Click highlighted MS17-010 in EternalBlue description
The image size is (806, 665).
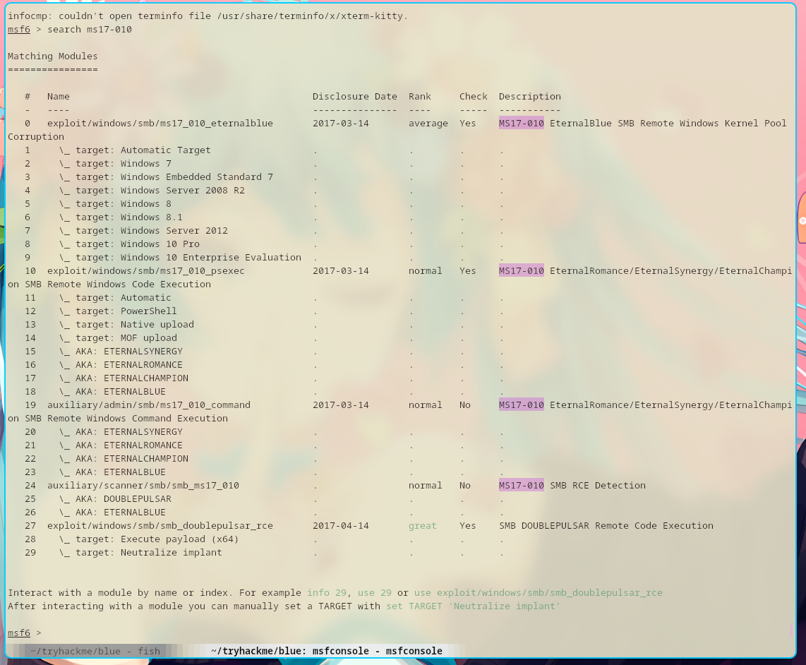522,124
